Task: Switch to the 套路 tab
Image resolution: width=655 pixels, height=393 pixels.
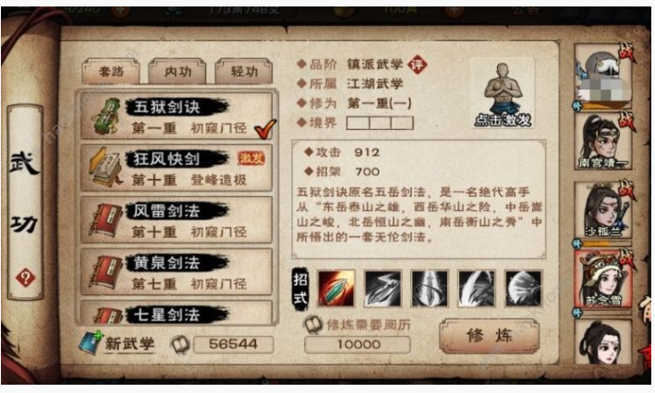Action: [111, 71]
